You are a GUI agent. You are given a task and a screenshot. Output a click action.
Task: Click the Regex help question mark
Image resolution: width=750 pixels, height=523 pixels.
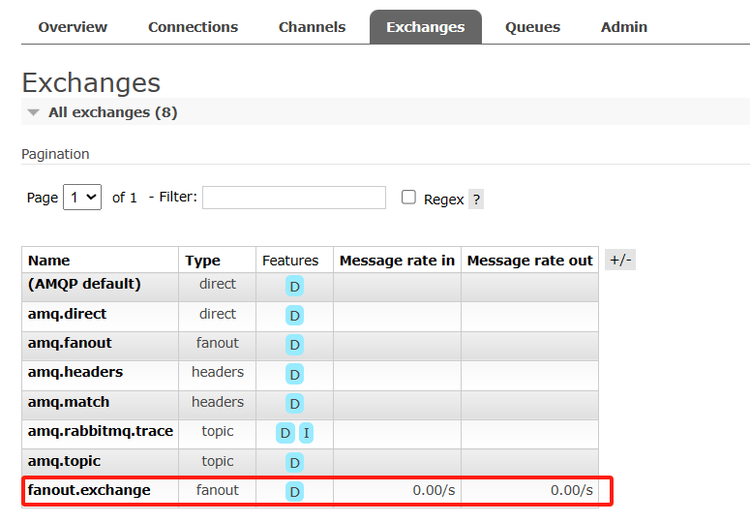click(x=476, y=200)
